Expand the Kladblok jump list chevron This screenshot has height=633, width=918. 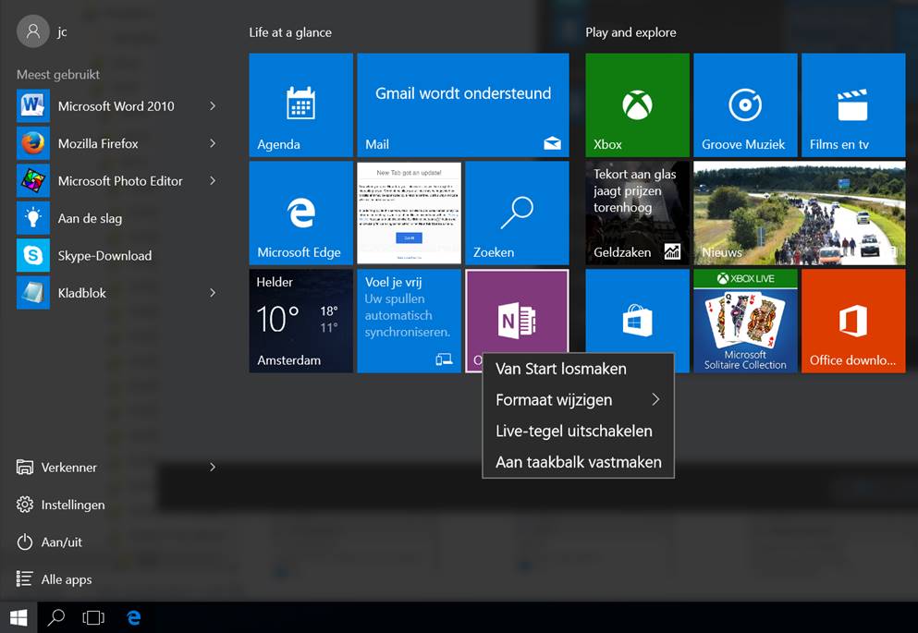coord(214,292)
